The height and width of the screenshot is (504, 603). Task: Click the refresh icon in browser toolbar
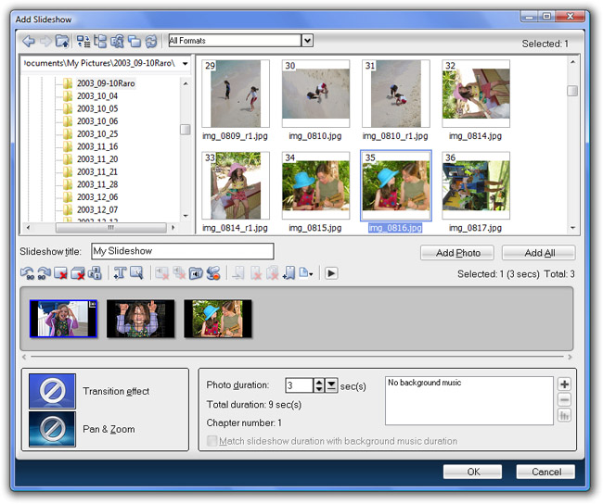[150, 41]
